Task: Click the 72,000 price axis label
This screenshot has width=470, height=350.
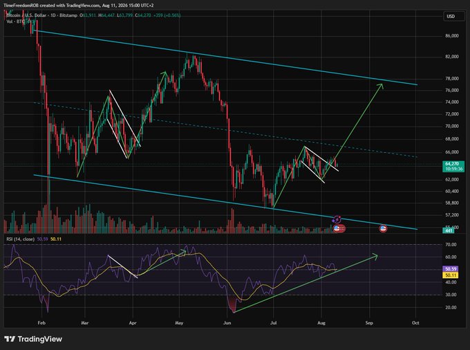Action: pos(452,114)
